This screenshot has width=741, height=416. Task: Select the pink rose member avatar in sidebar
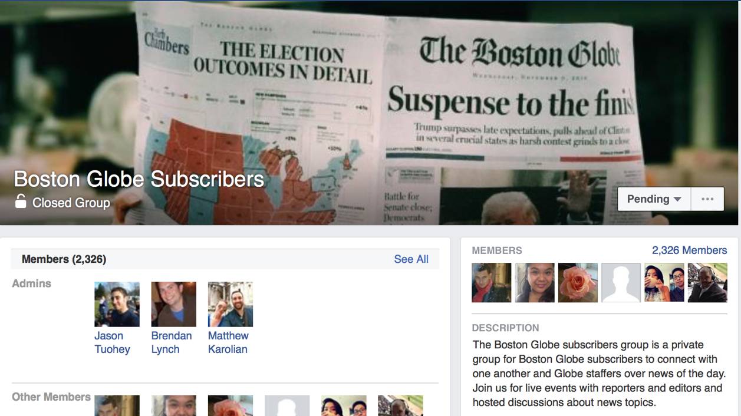pos(578,283)
